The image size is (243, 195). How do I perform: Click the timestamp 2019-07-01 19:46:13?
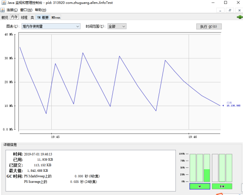[x=38, y=154]
